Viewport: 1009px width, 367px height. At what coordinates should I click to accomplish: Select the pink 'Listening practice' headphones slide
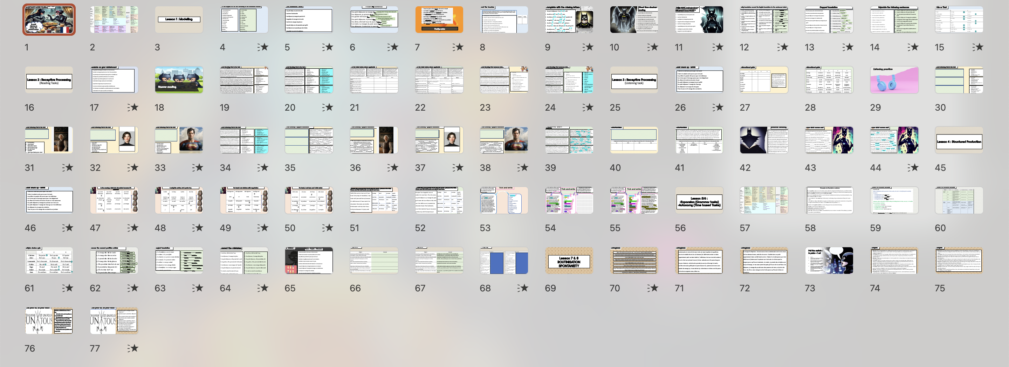point(894,80)
